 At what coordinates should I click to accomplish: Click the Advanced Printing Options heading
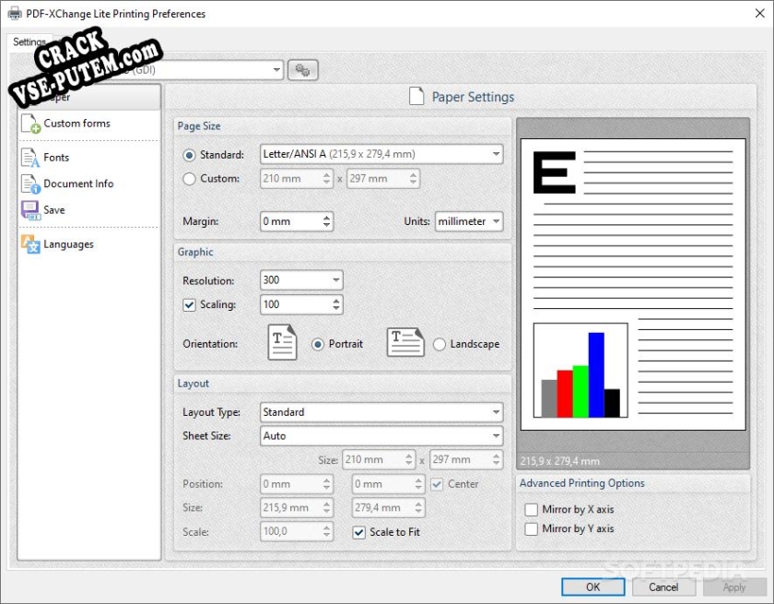[x=582, y=483]
